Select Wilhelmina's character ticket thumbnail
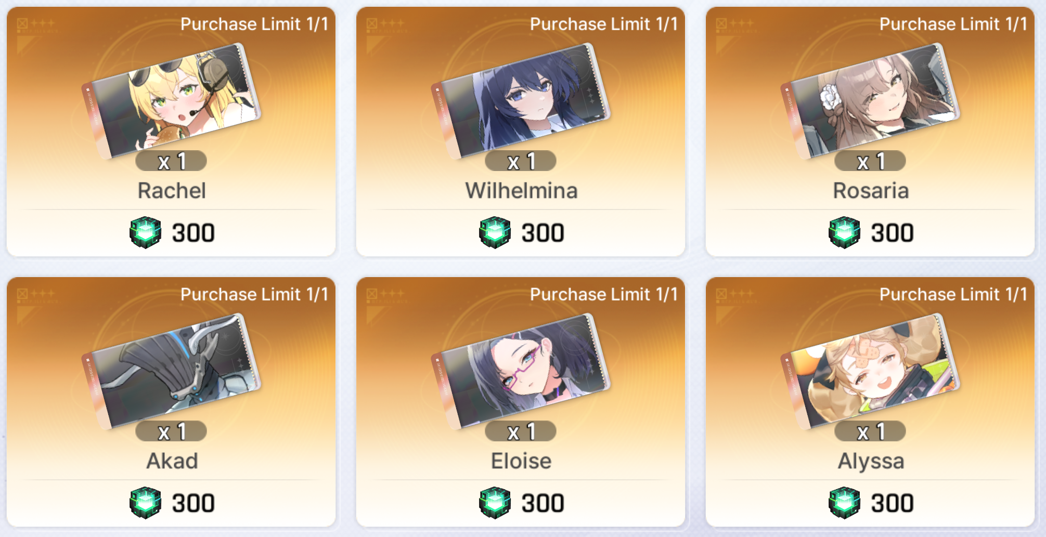1046x537 pixels. click(x=521, y=101)
